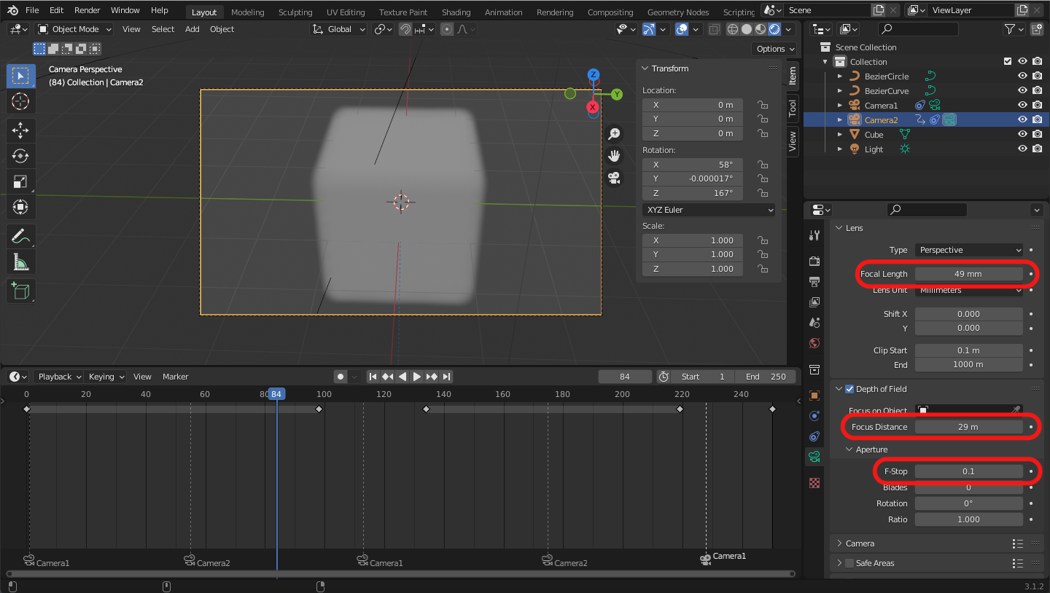Open the View Layer properties tab icon
1050x593 pixels.
pyautogui.click(x=814, y=302)
